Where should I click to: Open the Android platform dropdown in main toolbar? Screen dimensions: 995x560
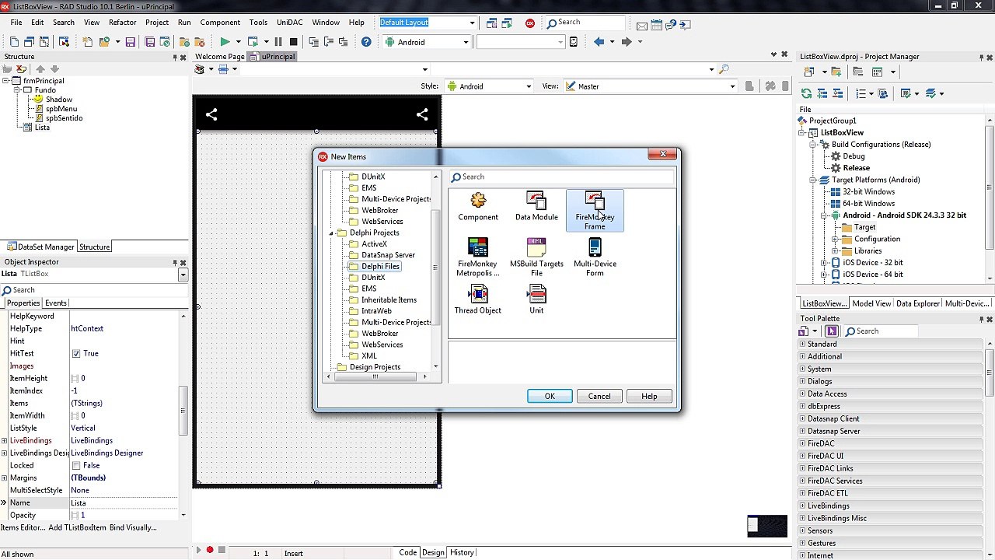[x=466, y=42]
